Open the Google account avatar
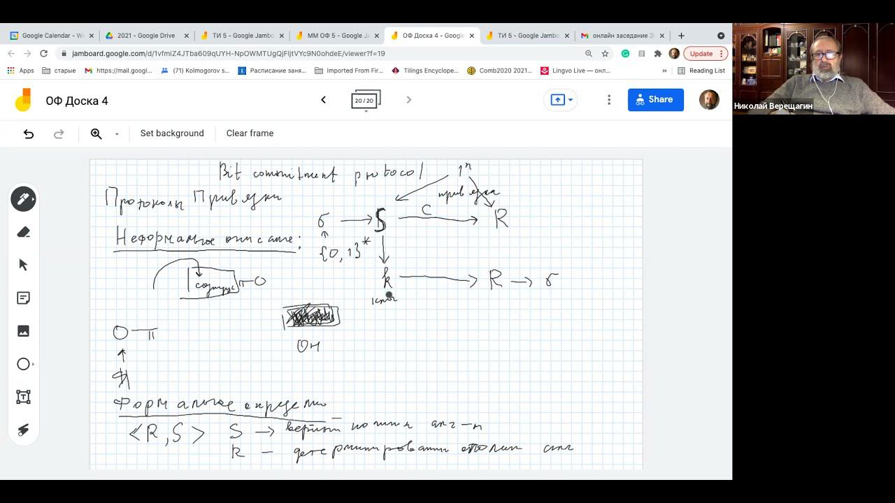895x503 pixels. point(709,100)
